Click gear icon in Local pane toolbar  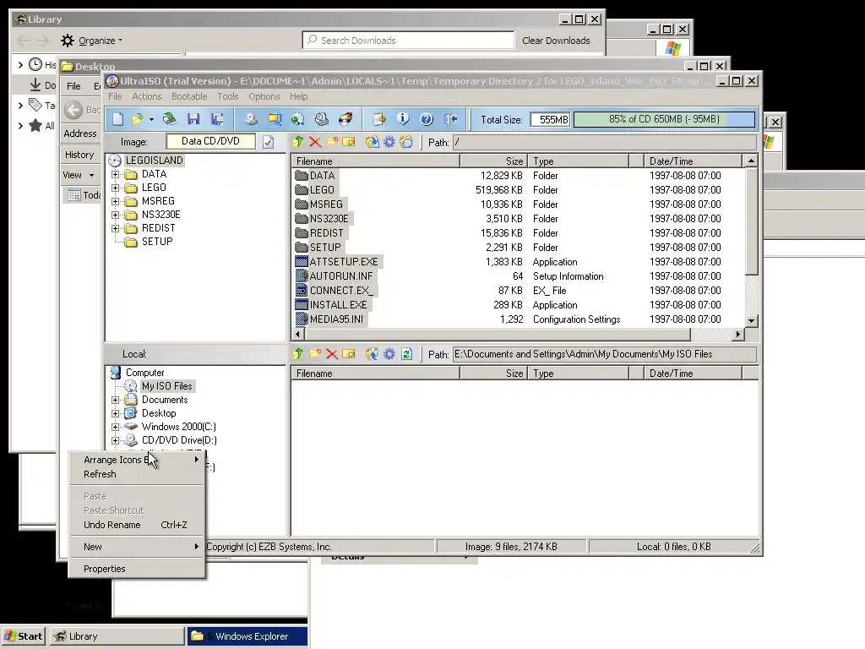point(389,354)
